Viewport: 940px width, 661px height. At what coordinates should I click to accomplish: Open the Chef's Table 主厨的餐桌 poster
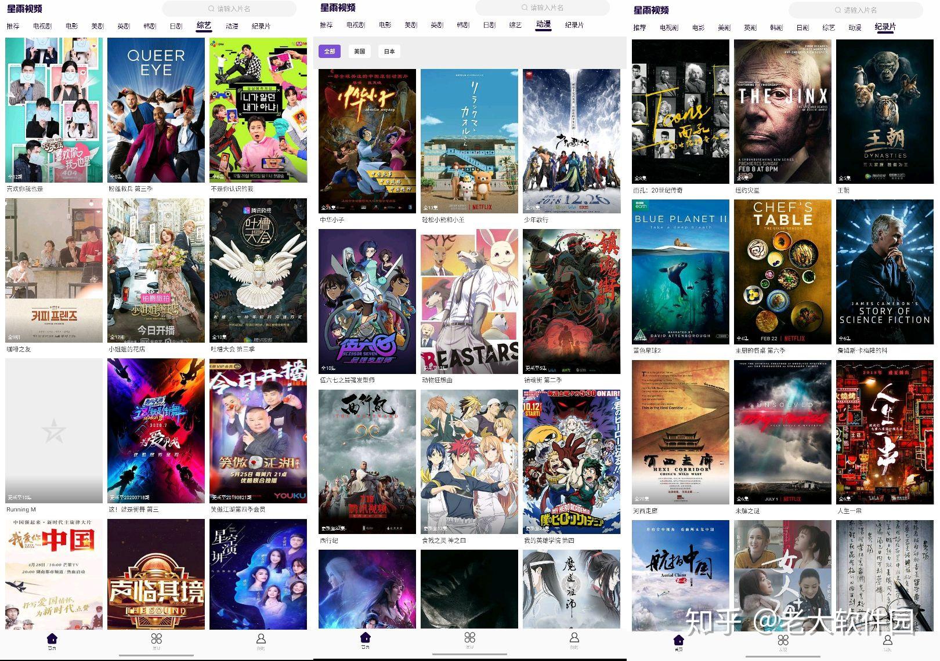coord(783,272)
